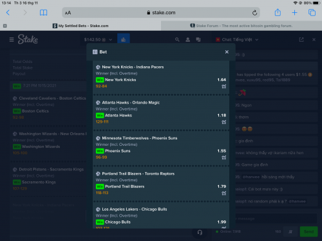Screen dimensions: 322x241
Task: Open New York Knicks - Indiana Pacers match
Action: [x=133, y=67]
